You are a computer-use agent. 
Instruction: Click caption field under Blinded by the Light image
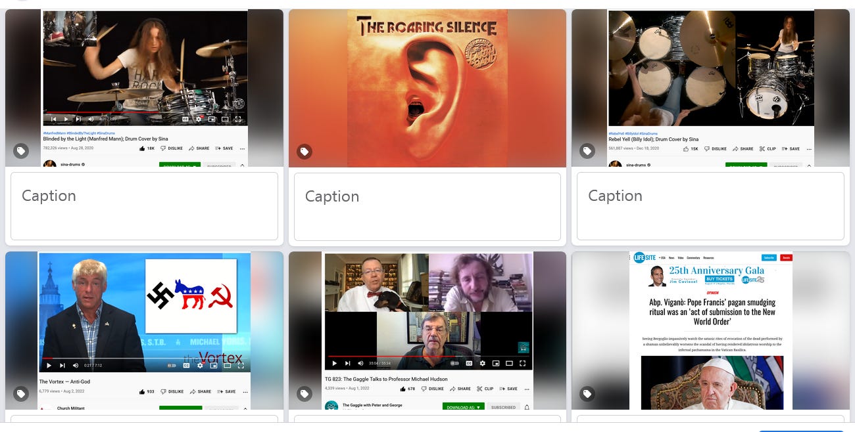[144, 206]
